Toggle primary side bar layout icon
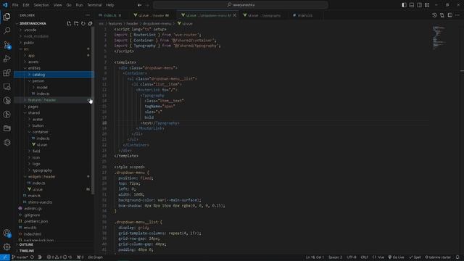This screenshot has height=261, width=464. click(404, 5)
